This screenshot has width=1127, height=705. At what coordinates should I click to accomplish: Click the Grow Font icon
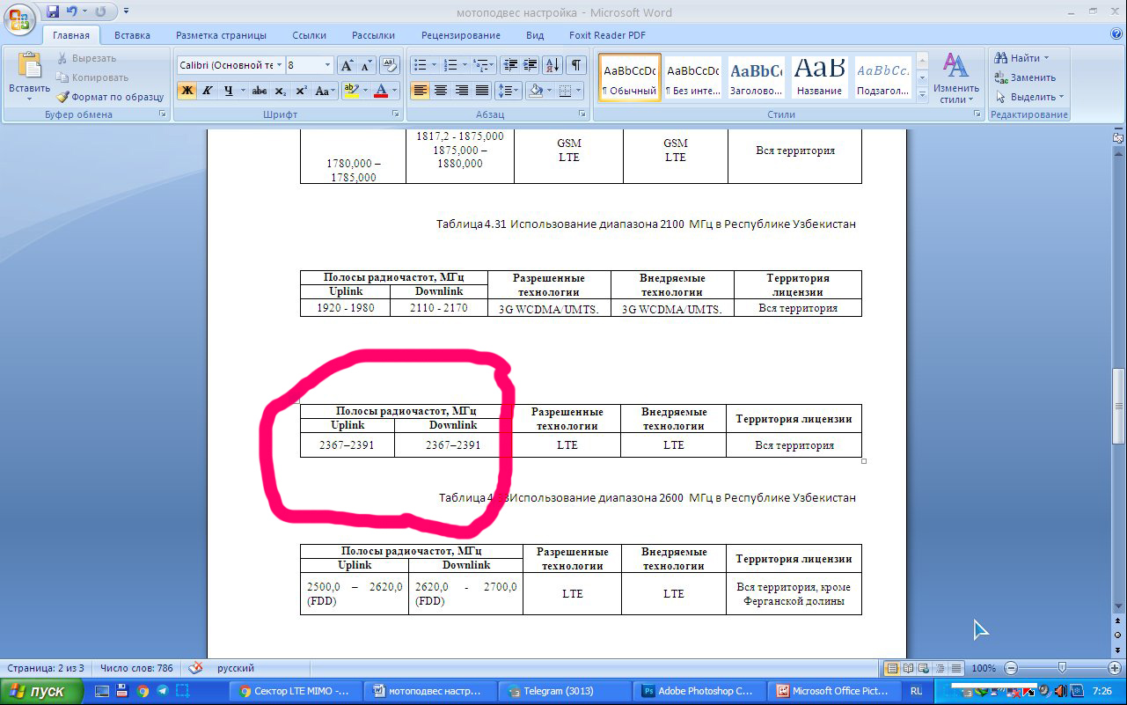347,65
